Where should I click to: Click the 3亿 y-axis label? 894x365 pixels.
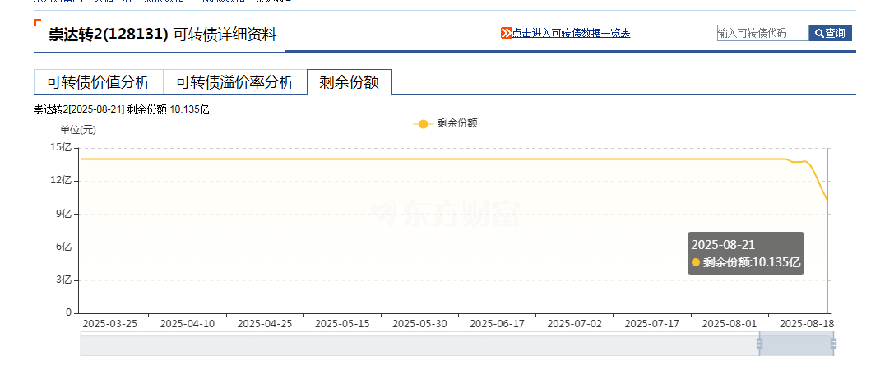(x=63, y=280)
